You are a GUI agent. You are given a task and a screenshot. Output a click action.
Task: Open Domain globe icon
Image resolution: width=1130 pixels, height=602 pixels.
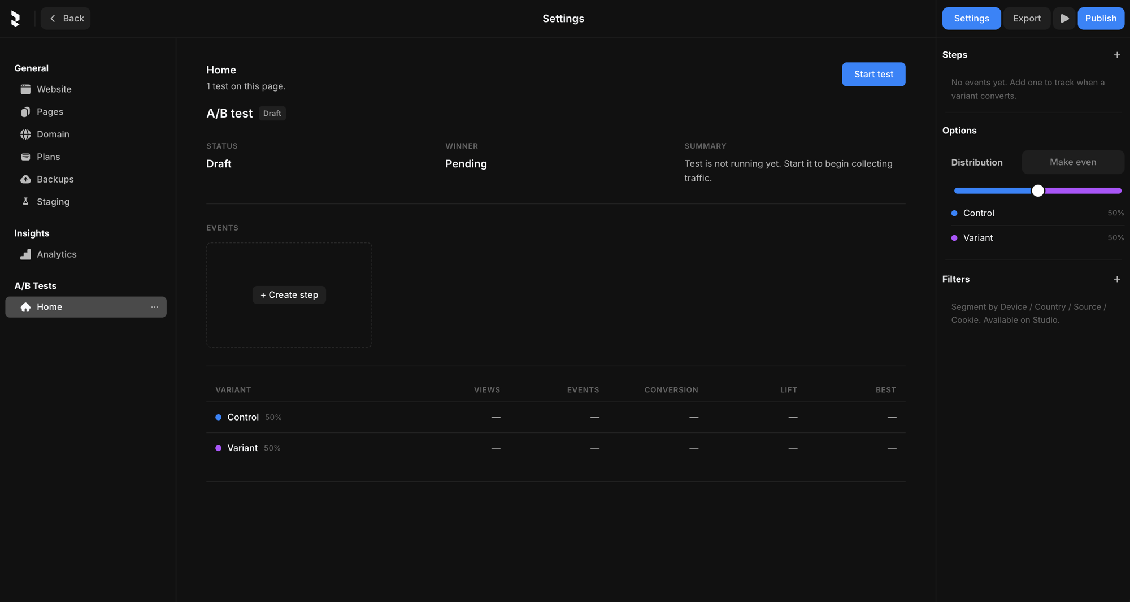coord(25,135)
